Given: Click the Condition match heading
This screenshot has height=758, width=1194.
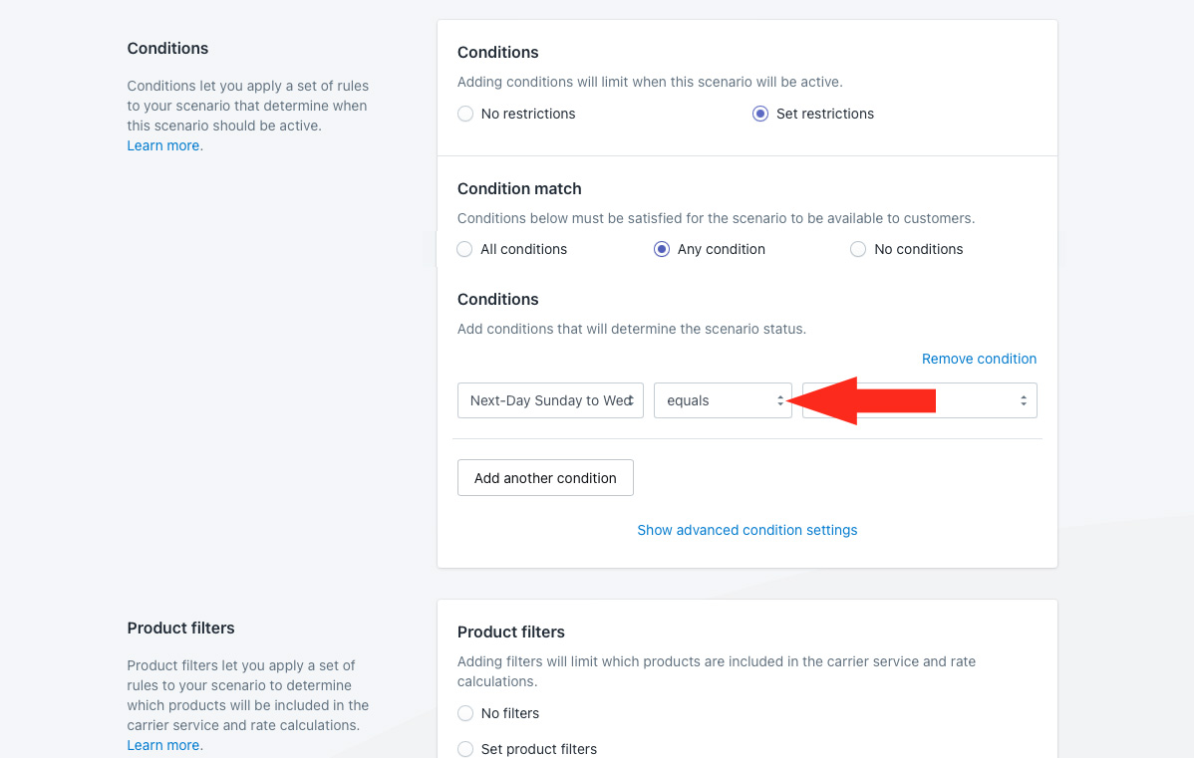Looking at the screenshot, I should click(x=519, y=188).
